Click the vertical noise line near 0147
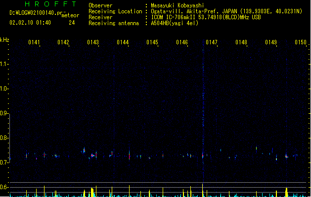The height and width of the screenshot is (197, 311). 203,111
